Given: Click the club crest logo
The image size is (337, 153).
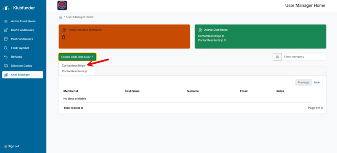Looking at the screenshot, I should click(x=62, y=5).
